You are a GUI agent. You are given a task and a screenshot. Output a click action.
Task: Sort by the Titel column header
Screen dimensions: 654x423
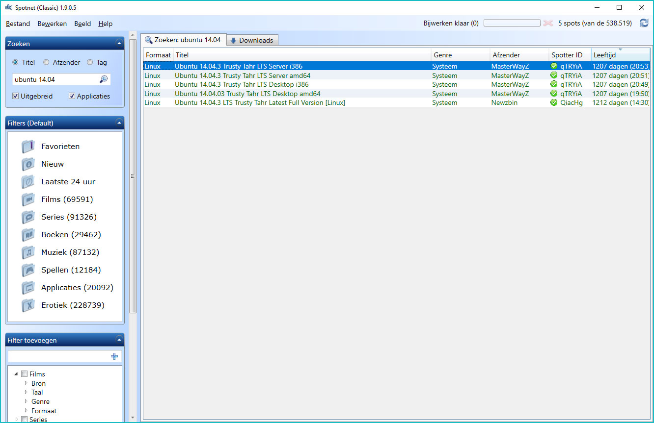click(302, 55)
